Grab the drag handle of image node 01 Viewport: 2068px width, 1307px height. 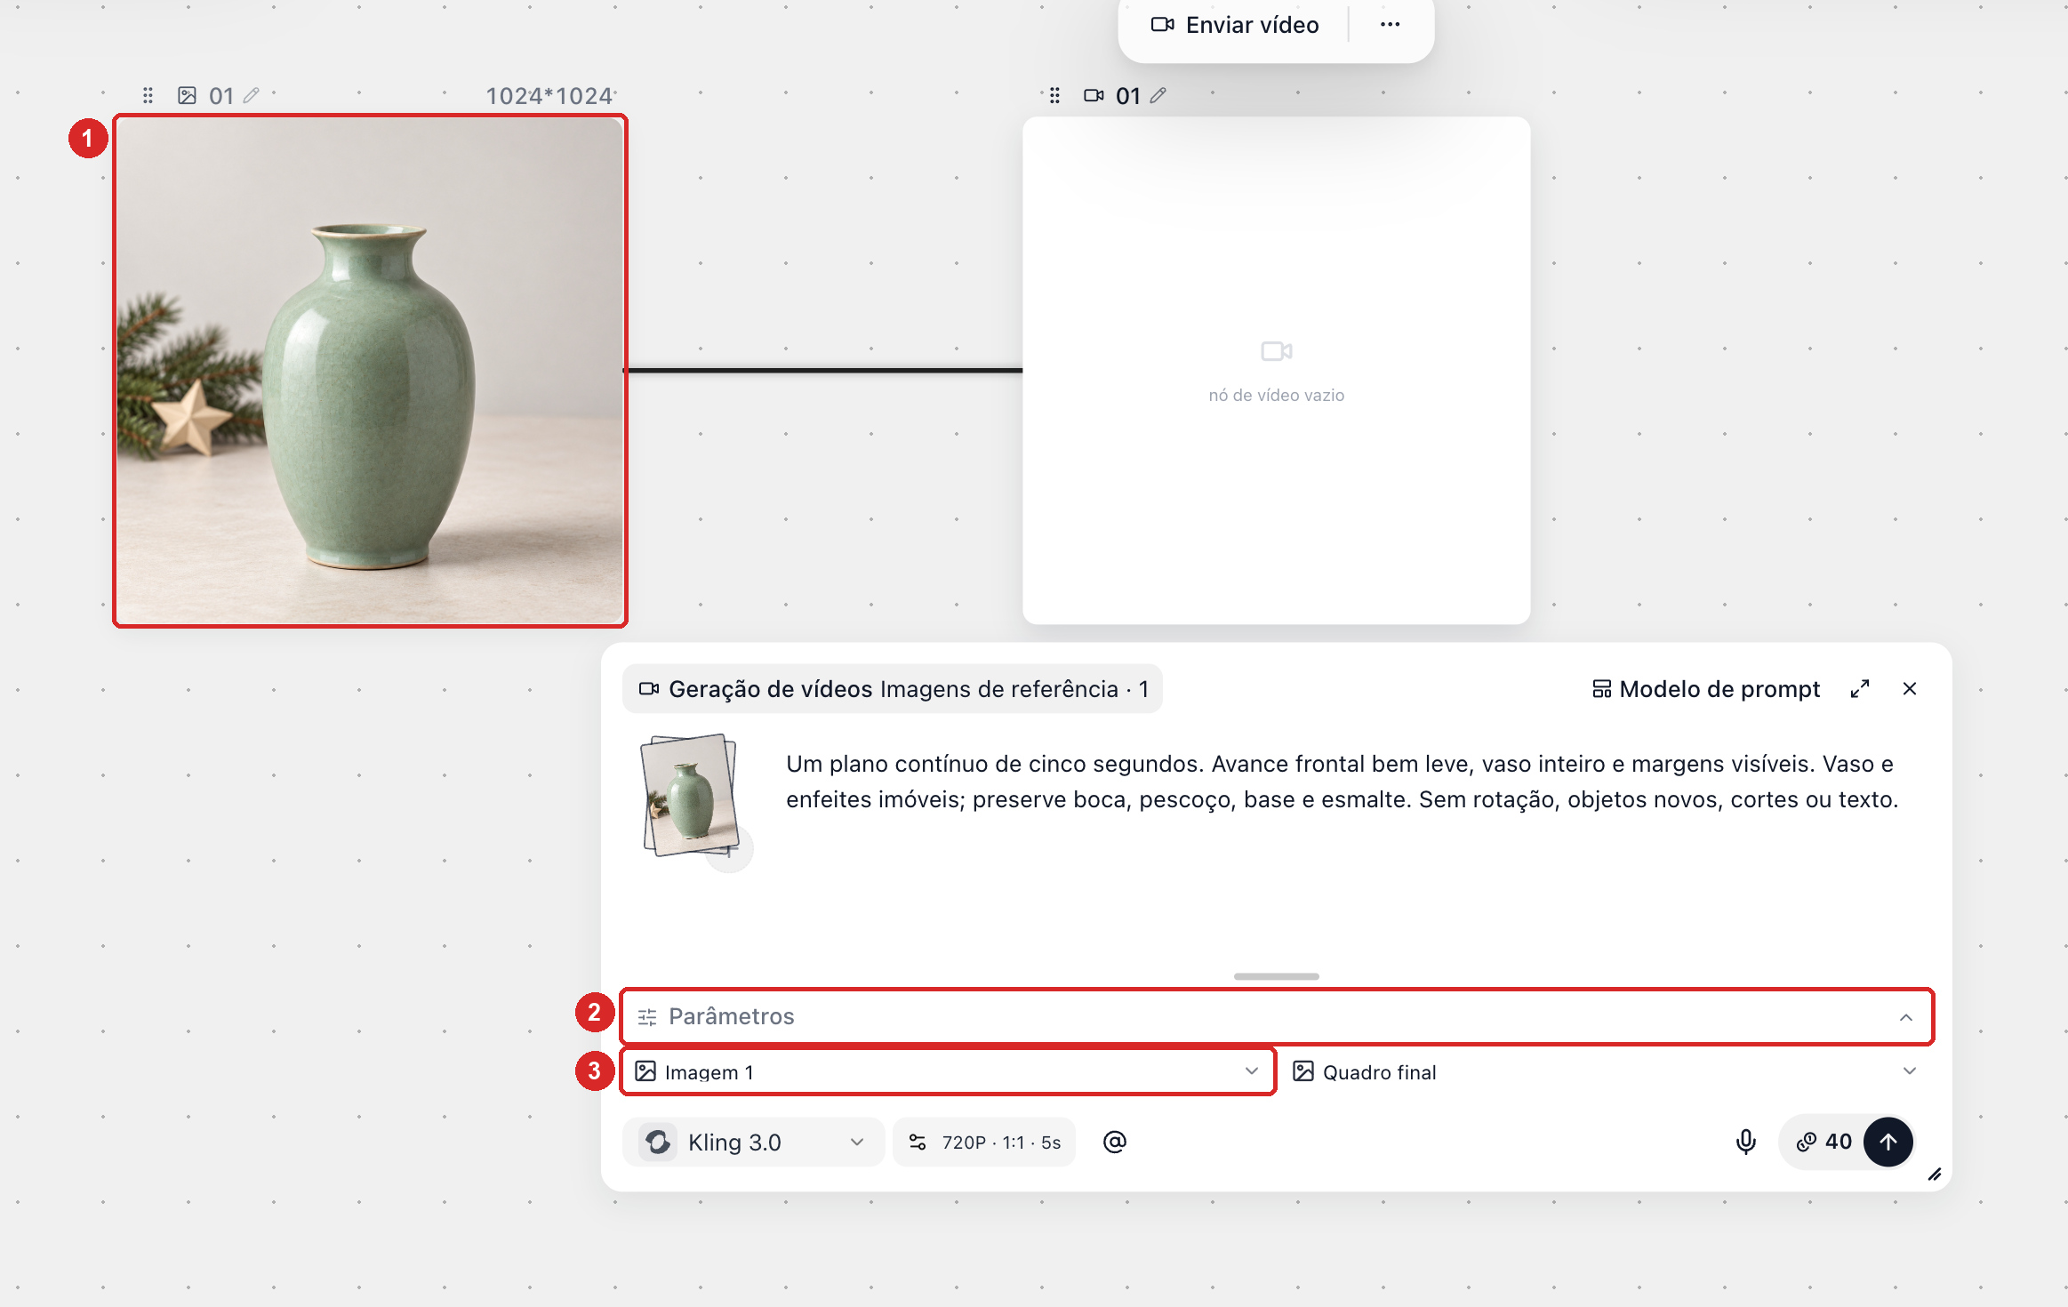pos(148,95)
